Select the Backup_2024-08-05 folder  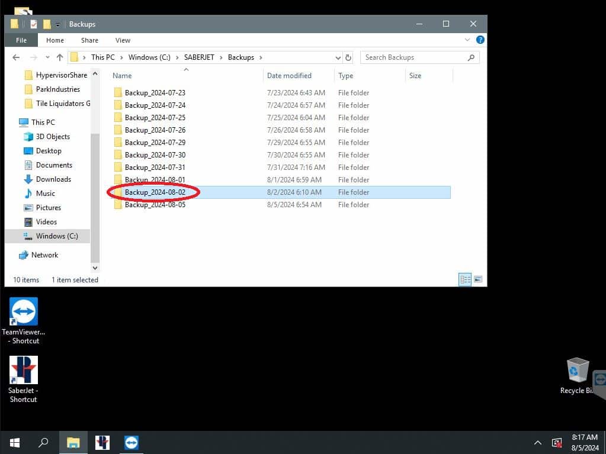155,205
